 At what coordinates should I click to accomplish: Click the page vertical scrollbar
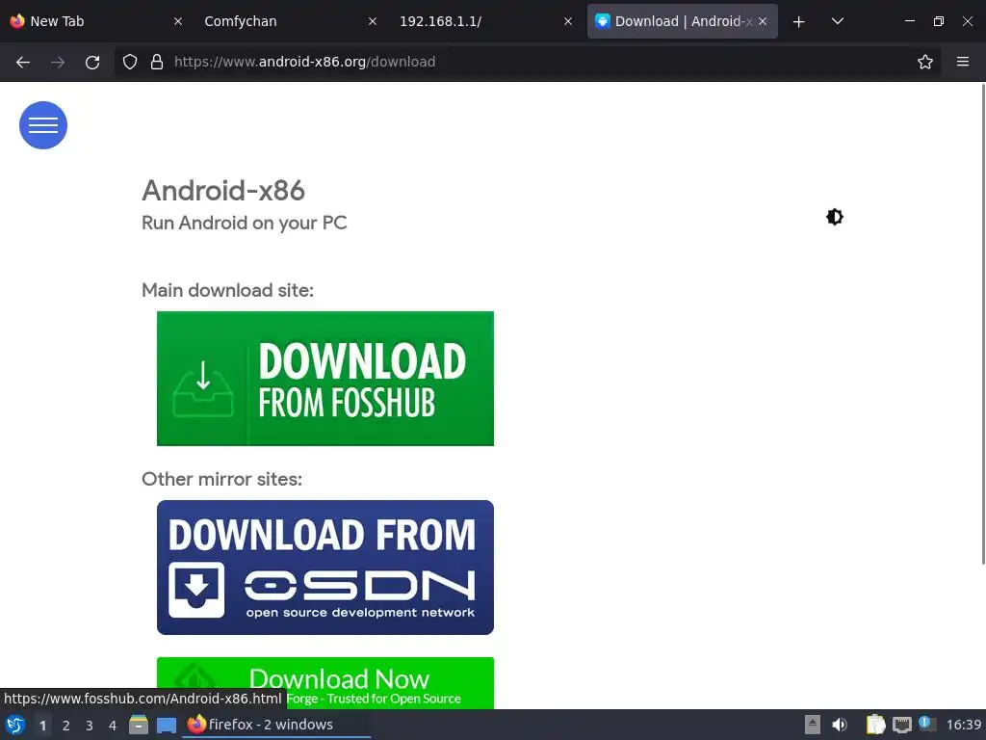(x=983, y=324)
